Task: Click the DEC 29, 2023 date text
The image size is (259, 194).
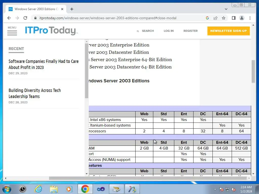Action: [18, 73]
